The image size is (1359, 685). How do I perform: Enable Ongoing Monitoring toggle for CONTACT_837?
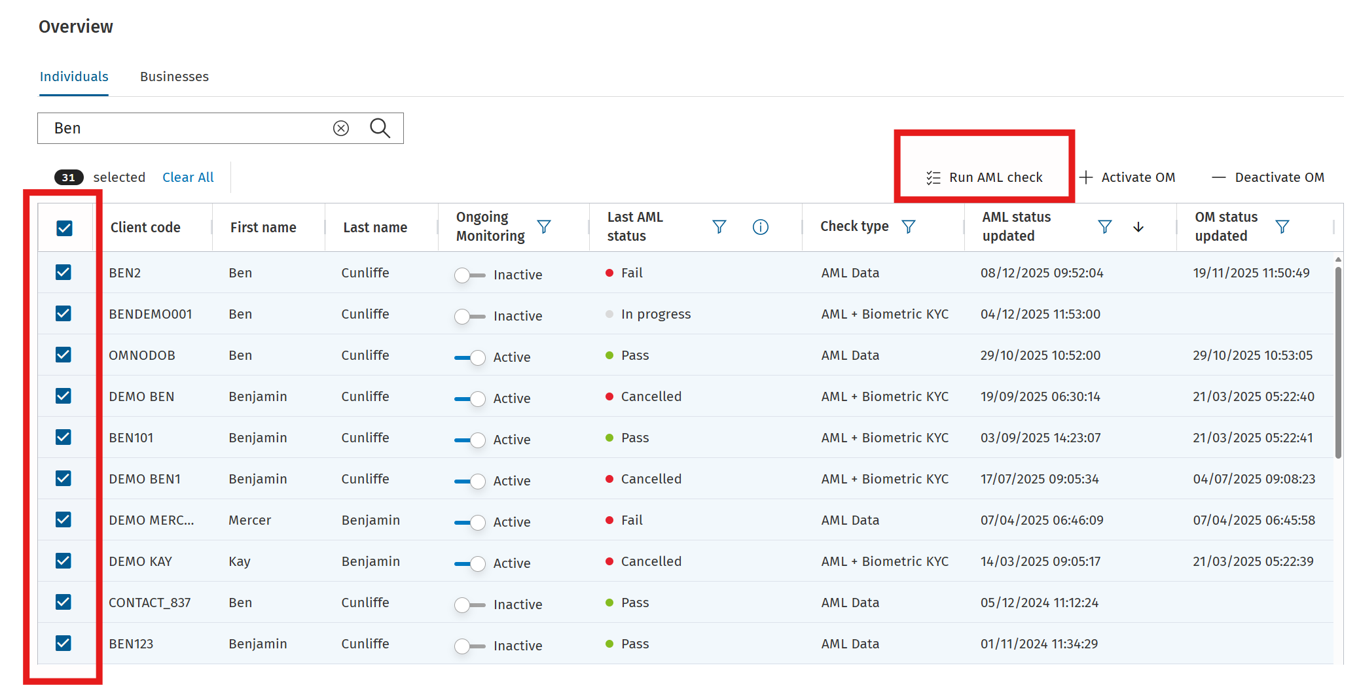click(470, 605)
